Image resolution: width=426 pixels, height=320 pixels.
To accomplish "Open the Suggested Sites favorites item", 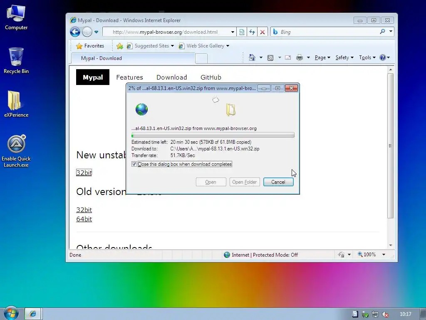I will (150, 46).
